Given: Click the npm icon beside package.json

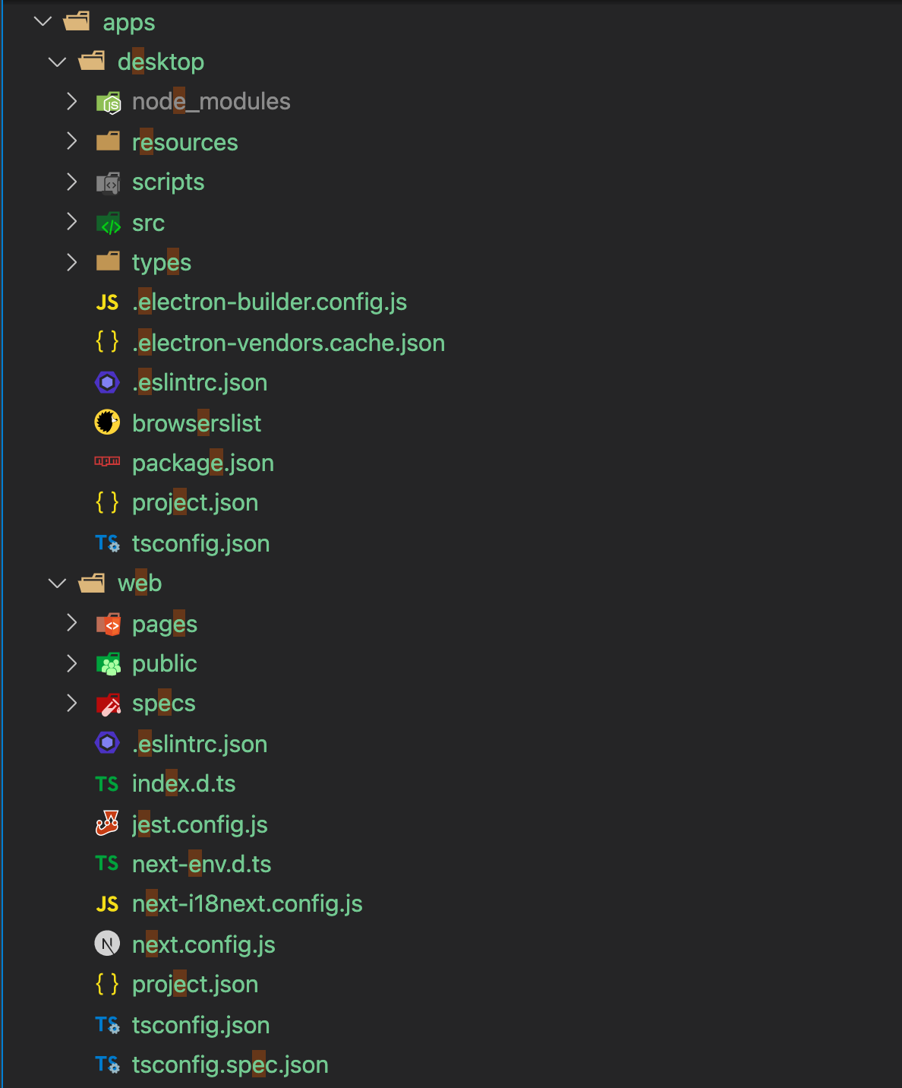Looking at the screenshot, I should pyautogui.click(x=107, y=462).
